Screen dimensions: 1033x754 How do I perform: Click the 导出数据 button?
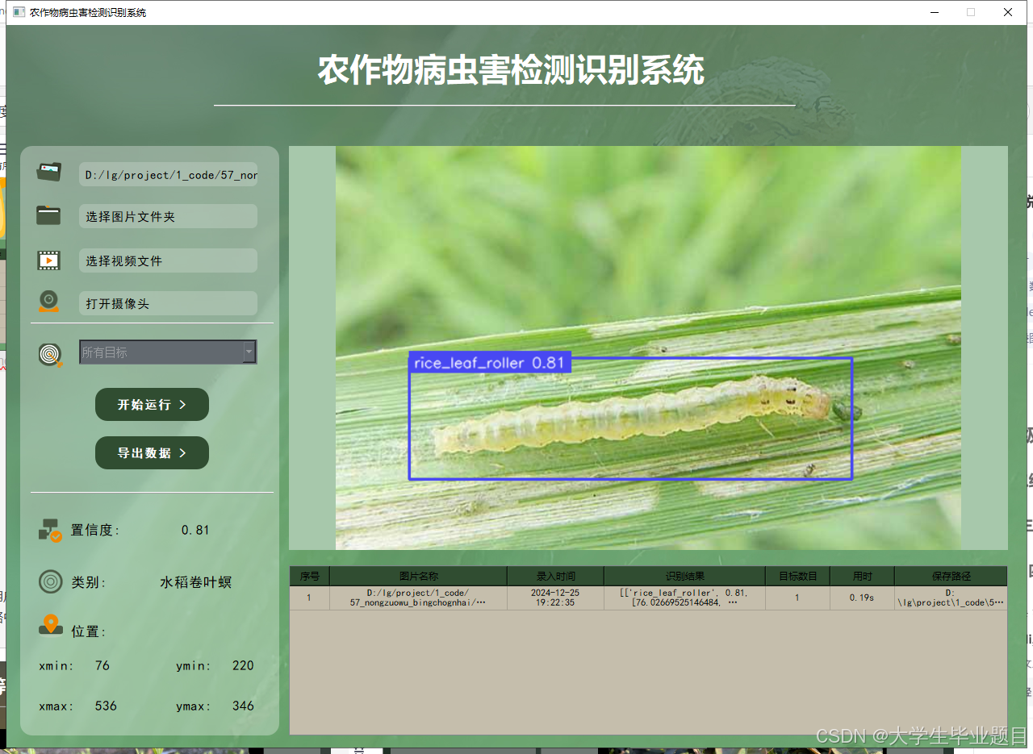[152, 452]
